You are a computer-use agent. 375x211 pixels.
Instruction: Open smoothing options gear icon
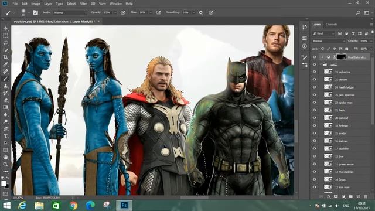[201, 12]
